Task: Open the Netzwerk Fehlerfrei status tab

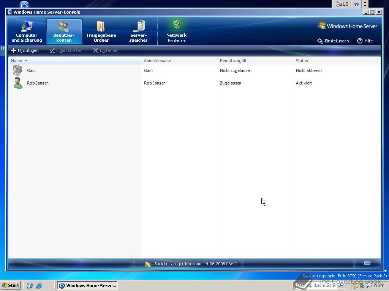Action: pos(177,31)
